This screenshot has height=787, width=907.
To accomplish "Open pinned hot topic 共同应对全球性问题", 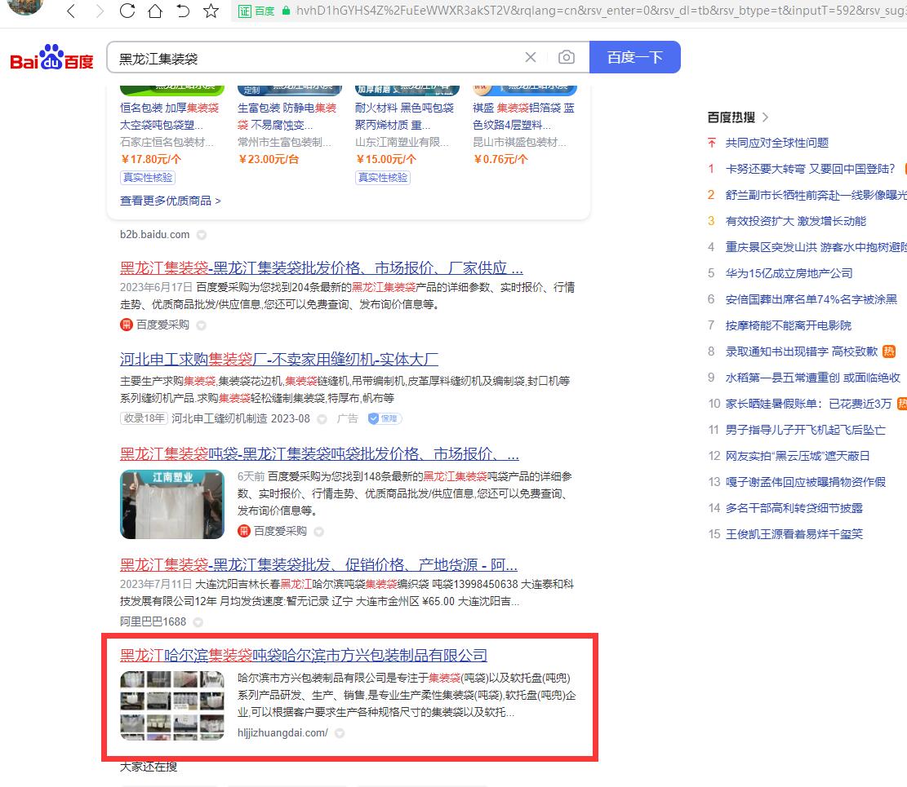I will pos(777,143).
